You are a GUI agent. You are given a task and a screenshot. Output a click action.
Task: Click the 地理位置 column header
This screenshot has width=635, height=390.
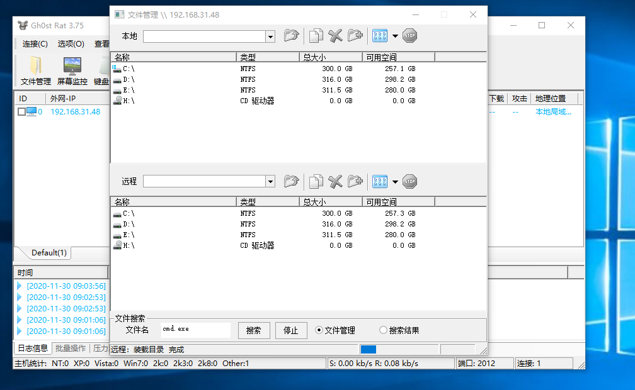pyautogui.click(x=554, y=98)
